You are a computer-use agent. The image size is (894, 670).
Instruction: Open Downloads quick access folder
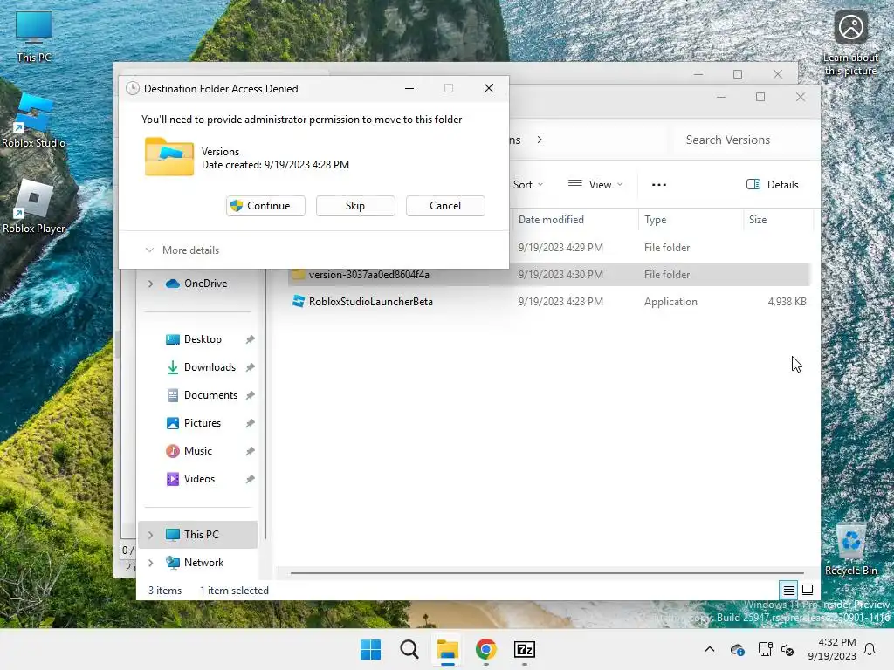tap(202, 367)
